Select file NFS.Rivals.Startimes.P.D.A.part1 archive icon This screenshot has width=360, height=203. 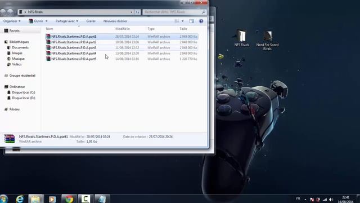coord(48,36)
